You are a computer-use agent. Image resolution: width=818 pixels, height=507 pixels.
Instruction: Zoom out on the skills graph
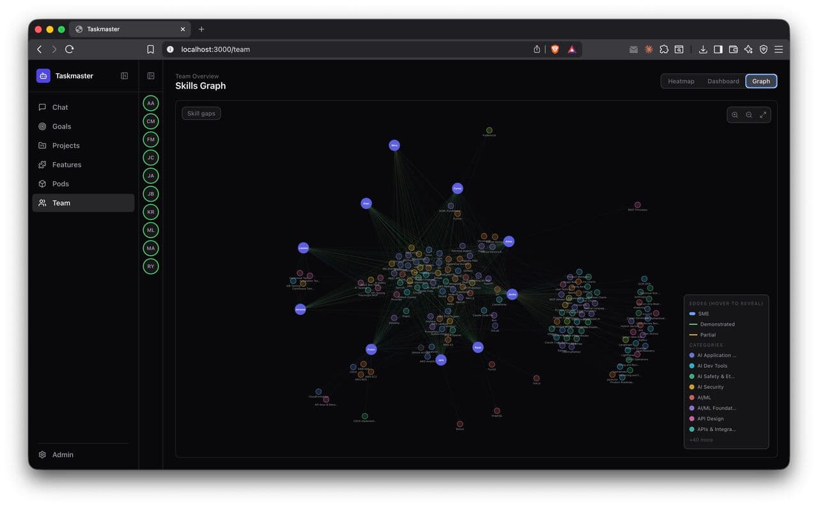click(748, 114)
